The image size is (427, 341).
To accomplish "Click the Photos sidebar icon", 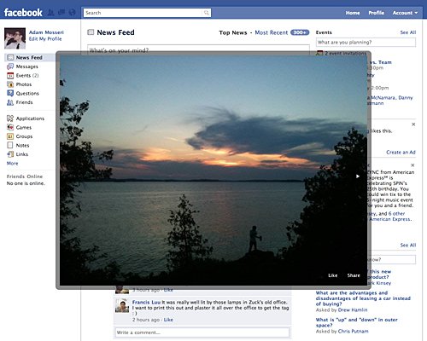I will [10, 84].
